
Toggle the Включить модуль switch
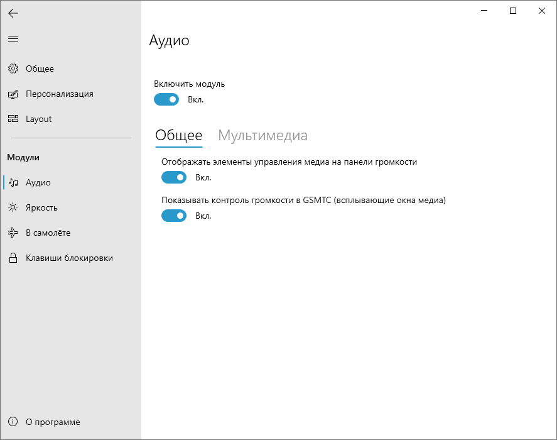click(166, 99)
